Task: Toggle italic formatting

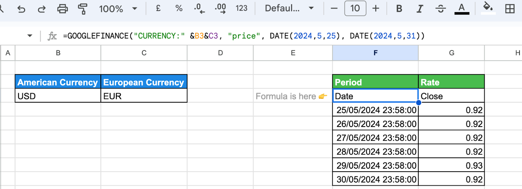Action: coord(420,9)
